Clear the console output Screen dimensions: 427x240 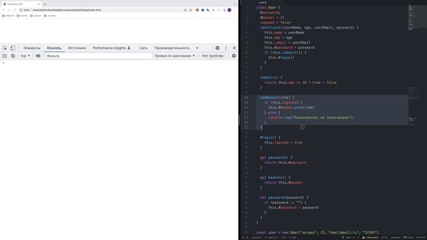(13, 56)
